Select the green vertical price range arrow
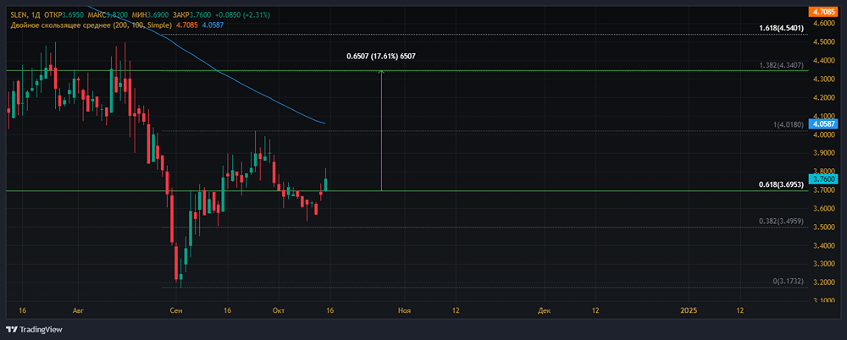The image size is (847, 340). pyautogui.click(x=381, y=130)
